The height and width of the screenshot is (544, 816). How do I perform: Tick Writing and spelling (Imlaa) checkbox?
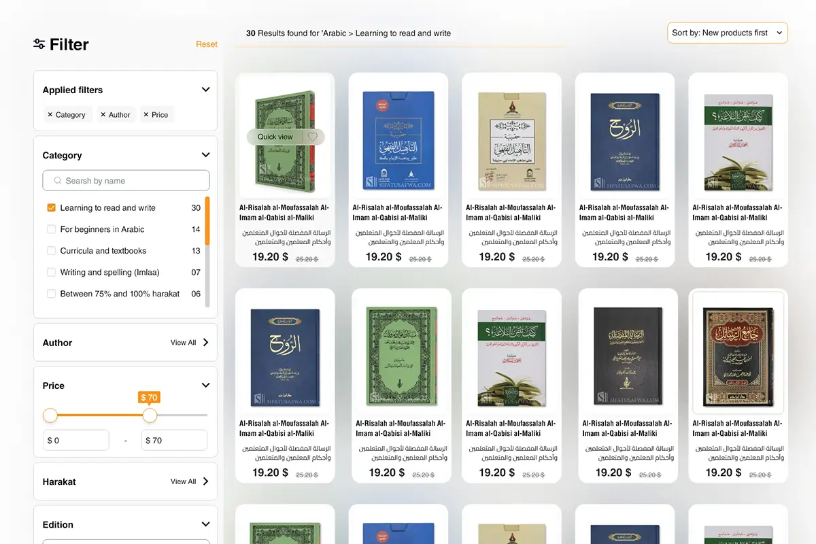[51, 272]
